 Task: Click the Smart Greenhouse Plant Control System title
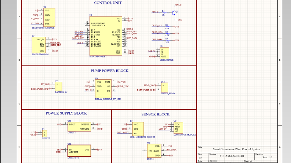click(236, 149)
